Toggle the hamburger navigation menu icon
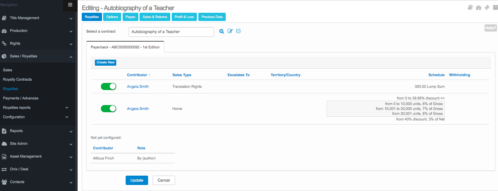The height and width of the screenshot is (191, 498). 70,5
